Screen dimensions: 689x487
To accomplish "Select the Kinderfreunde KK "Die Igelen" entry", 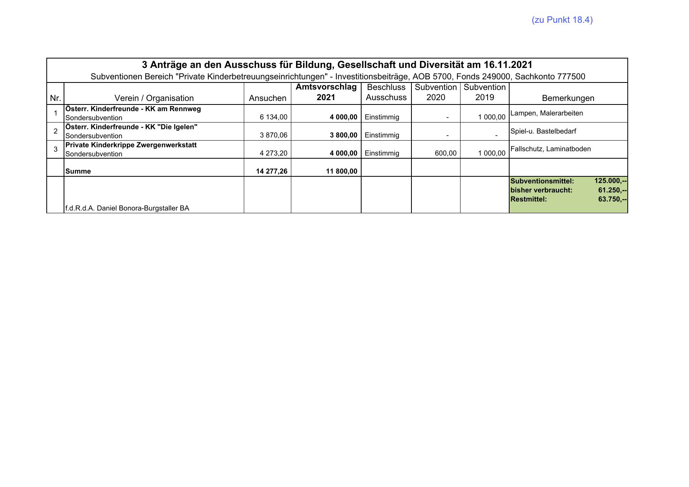I will coord(132,127).
